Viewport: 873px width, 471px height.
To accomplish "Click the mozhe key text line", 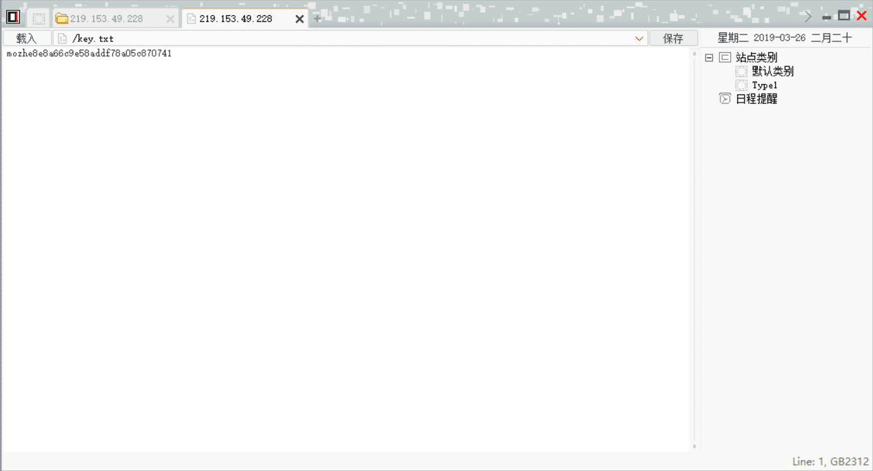I will 89,53.
